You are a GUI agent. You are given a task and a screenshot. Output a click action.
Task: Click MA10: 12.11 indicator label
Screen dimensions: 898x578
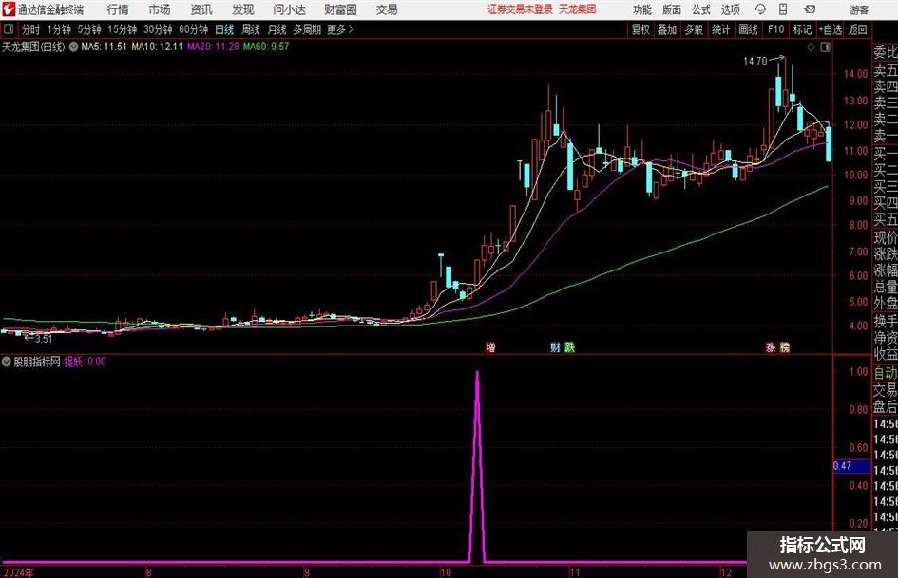pyautogui.click(x=157, y=47)
